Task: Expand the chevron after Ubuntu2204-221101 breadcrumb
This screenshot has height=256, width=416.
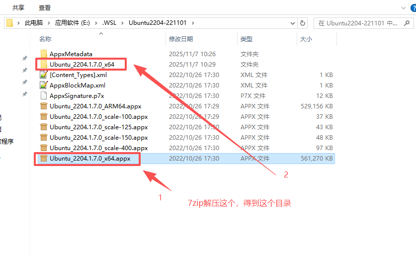Action: (193, 23)
